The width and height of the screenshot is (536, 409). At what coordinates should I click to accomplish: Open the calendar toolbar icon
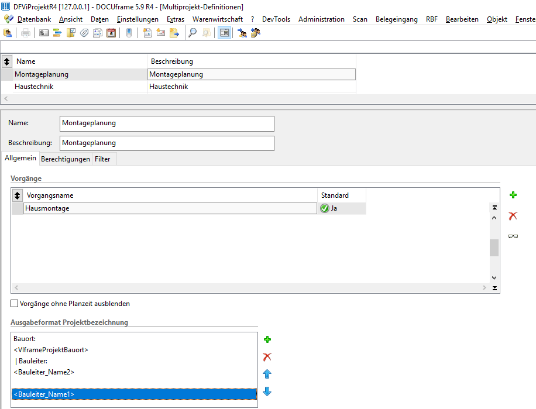point(111,33)
